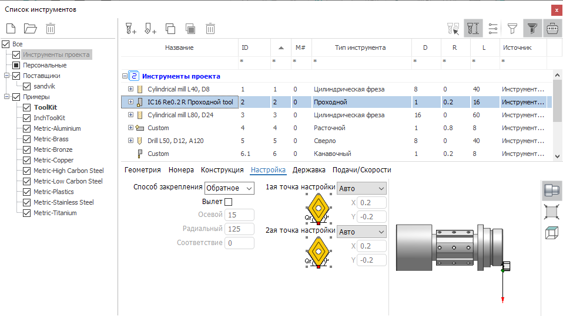Select Инструменты проекта in the left tree
Screen dimensions: 563x316
coord(56,55)
